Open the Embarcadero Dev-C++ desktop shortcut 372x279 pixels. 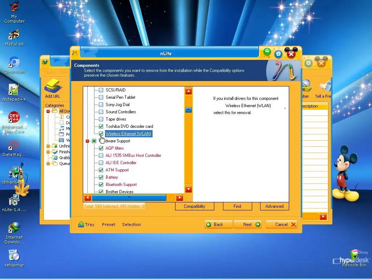coord(14,122)
